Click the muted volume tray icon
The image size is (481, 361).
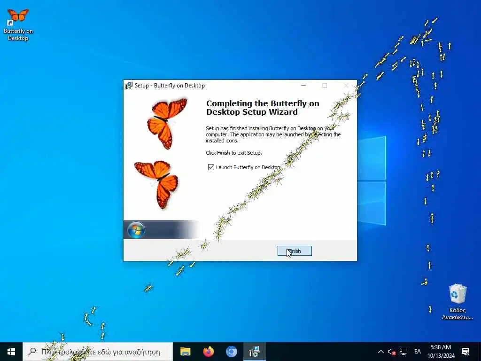(392, 352)
